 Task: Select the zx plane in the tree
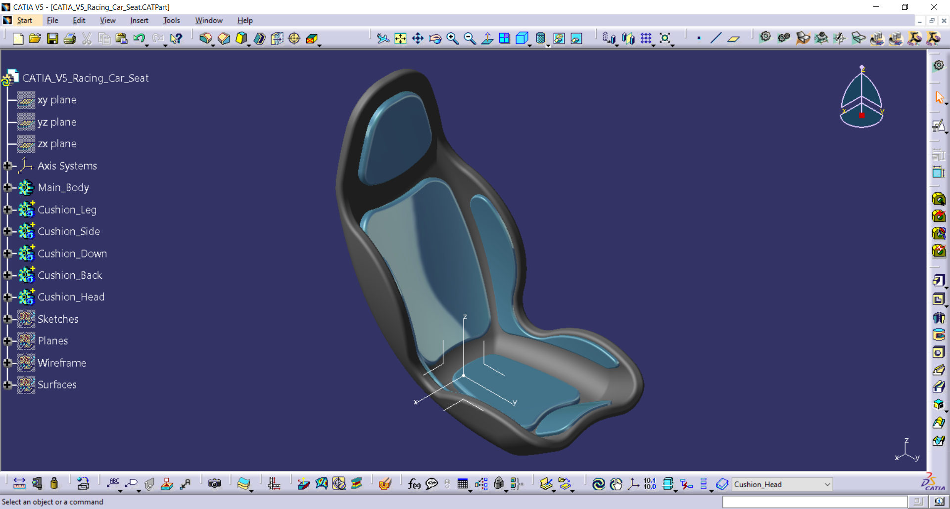(x=57, y=144)
